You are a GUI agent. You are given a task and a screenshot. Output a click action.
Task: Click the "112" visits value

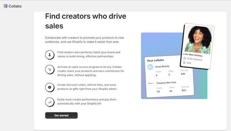[x=158, y=92]
